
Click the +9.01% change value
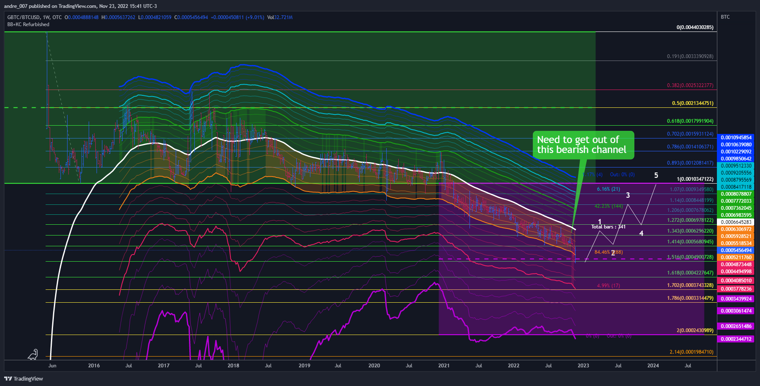254,17
